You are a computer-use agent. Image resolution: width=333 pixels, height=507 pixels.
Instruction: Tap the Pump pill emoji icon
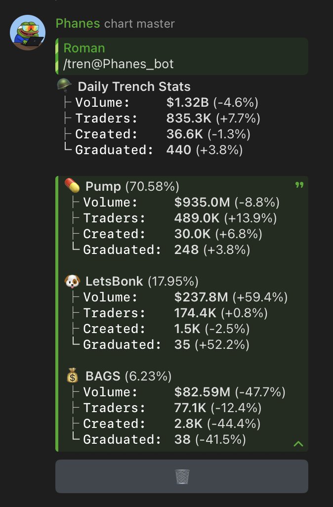[x=72, y=186]
